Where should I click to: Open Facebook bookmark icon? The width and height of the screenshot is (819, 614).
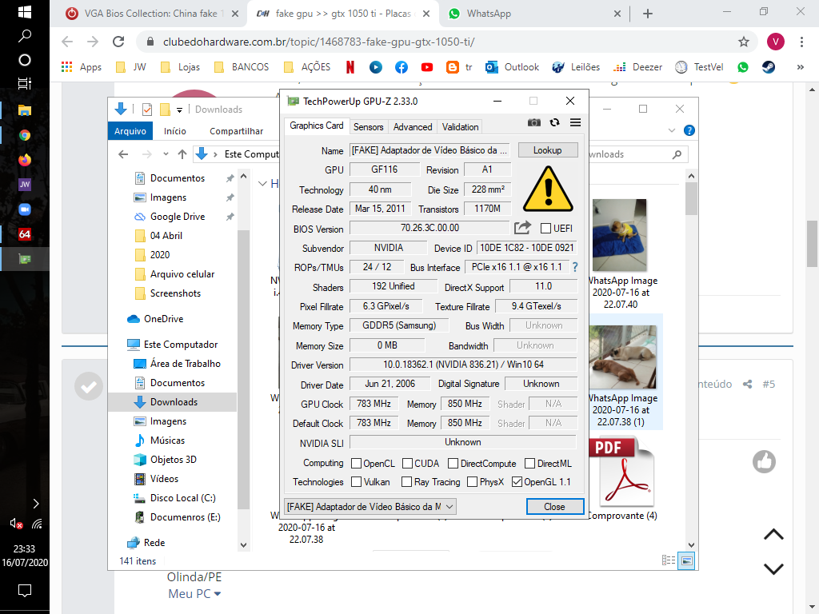402,67
